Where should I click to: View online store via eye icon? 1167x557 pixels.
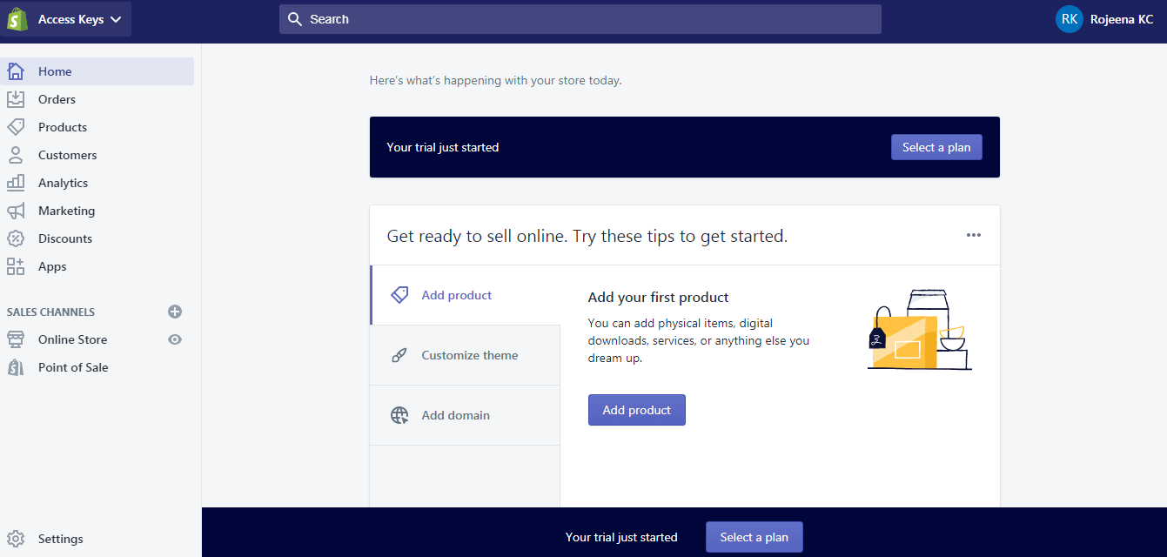(x=175, y=339)
